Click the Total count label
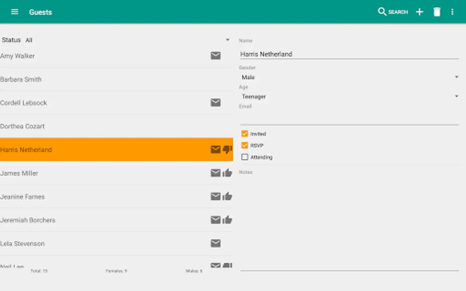Viewport: 466px width, 291px height. coord(39,271)
